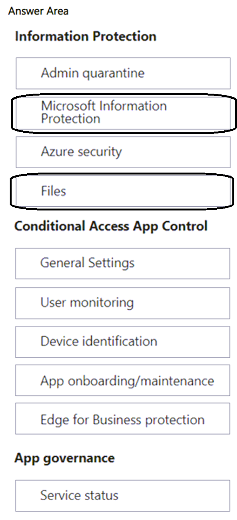Choose the circled Files option
The width and height of the screenshot is (237, 520).
(x=123, y=191)
